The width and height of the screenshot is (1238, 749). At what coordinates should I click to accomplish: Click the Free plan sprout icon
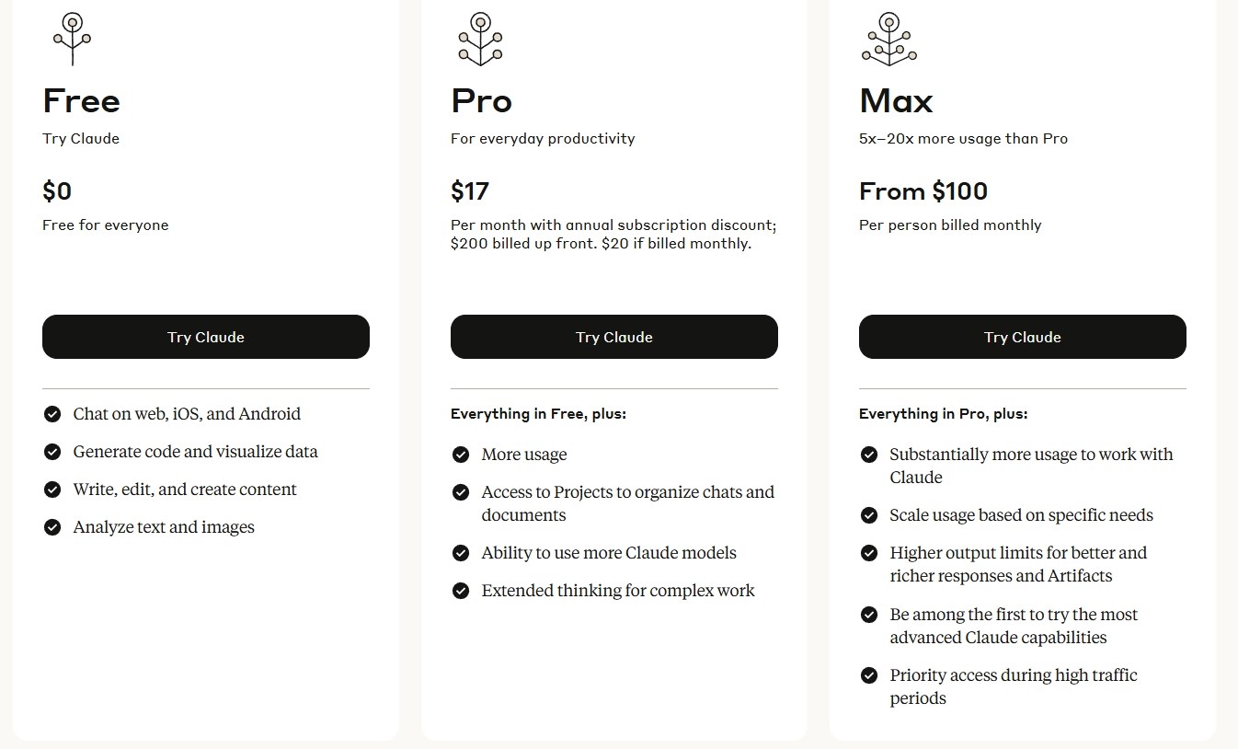point(72,39)
